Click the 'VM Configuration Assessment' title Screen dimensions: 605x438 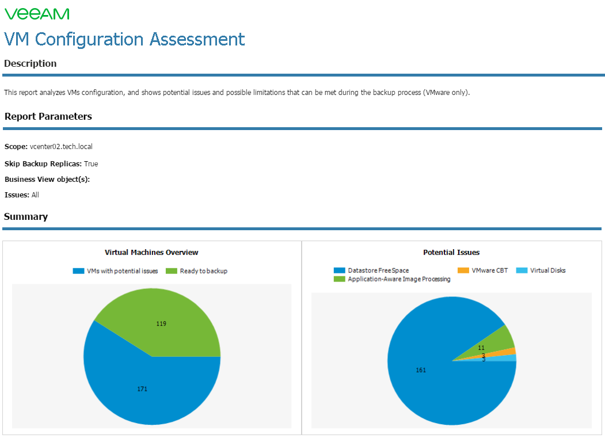pos(124,39)
